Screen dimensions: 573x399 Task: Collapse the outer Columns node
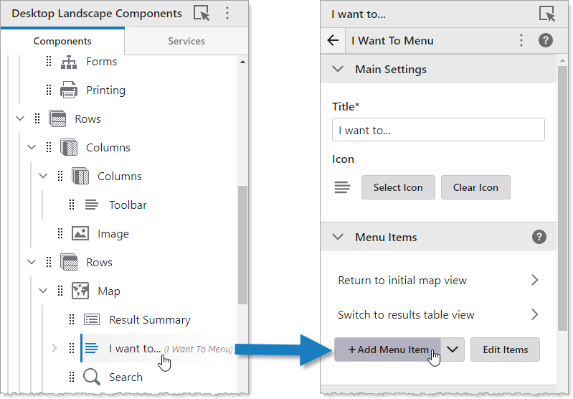tap(32, 147)
